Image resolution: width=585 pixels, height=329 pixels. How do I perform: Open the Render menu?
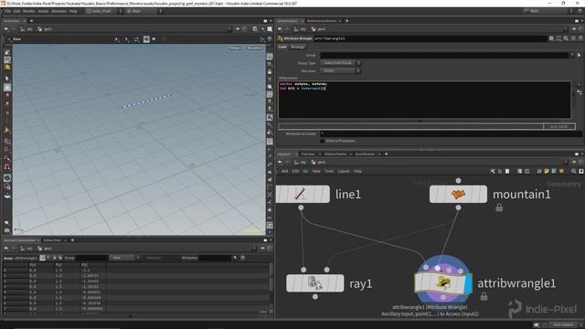[28, 11]
